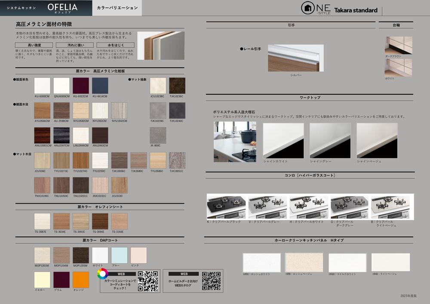Click the home builder WEB catalog QR code
Screen dimensions: 430x304
coord(211,281)
